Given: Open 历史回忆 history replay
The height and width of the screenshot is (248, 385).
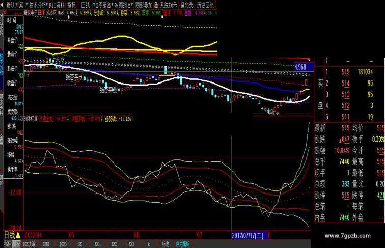Looking at the screenshot, I should point(205,5).
